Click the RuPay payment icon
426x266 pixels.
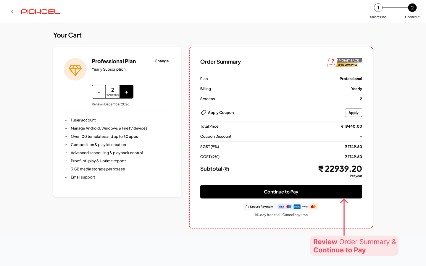pyautogui.click(x=305, y=207)
